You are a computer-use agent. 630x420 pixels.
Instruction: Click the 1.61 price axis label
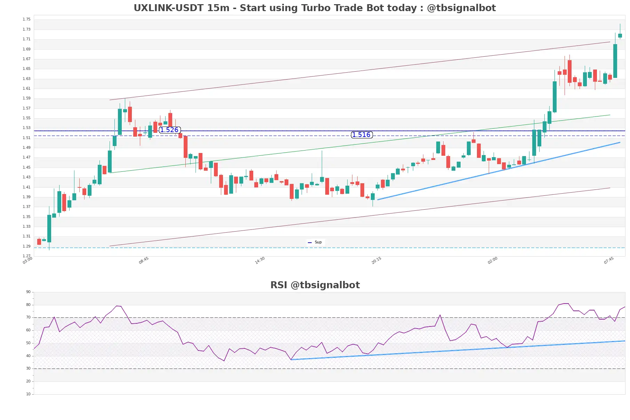pos(26,89)
